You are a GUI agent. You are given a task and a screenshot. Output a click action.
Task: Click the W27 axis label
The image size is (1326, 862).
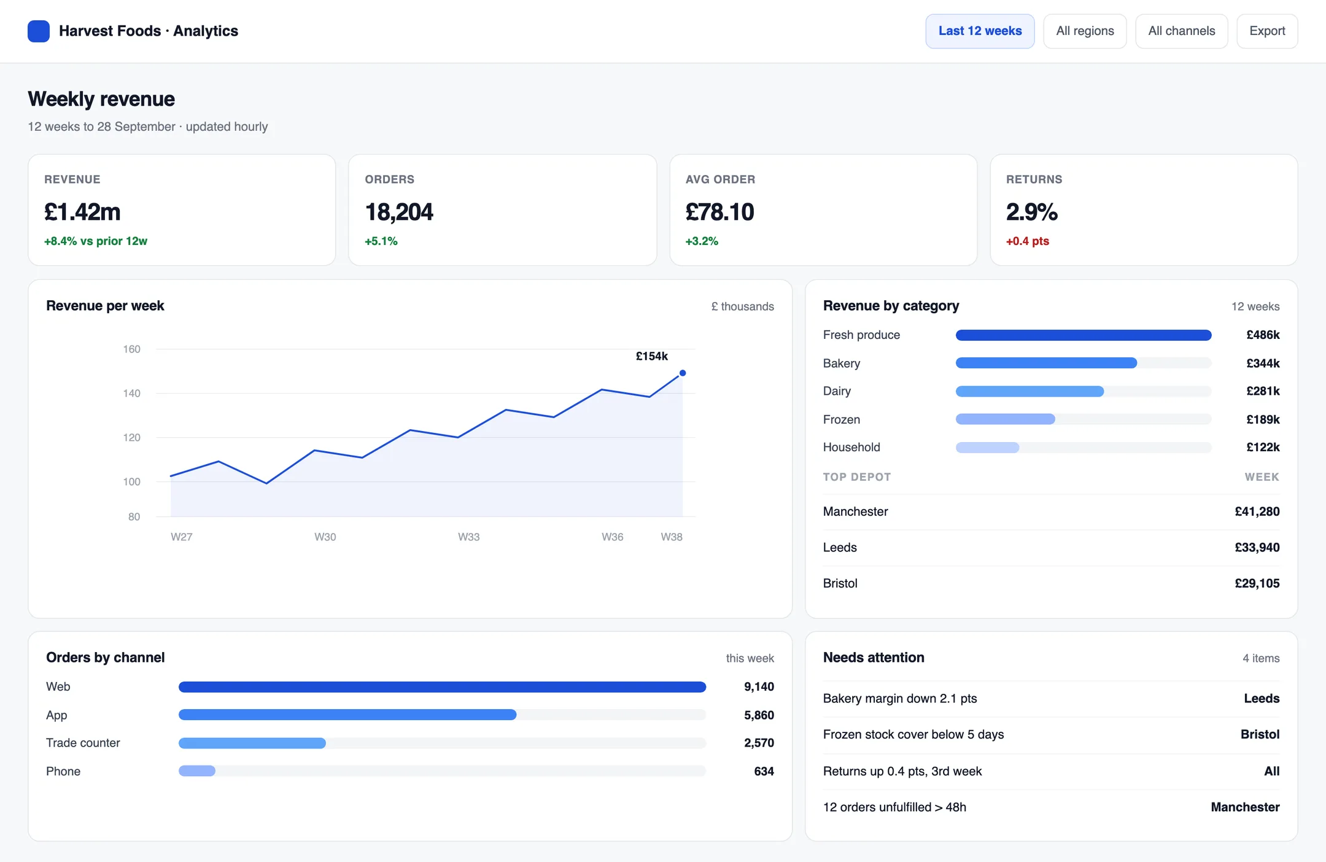[x=182, y=537]
